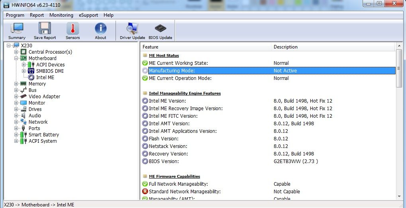Click the gear icon beside Intel ME Version
Viewport: 406px width, 208px height.
point(145,101)
